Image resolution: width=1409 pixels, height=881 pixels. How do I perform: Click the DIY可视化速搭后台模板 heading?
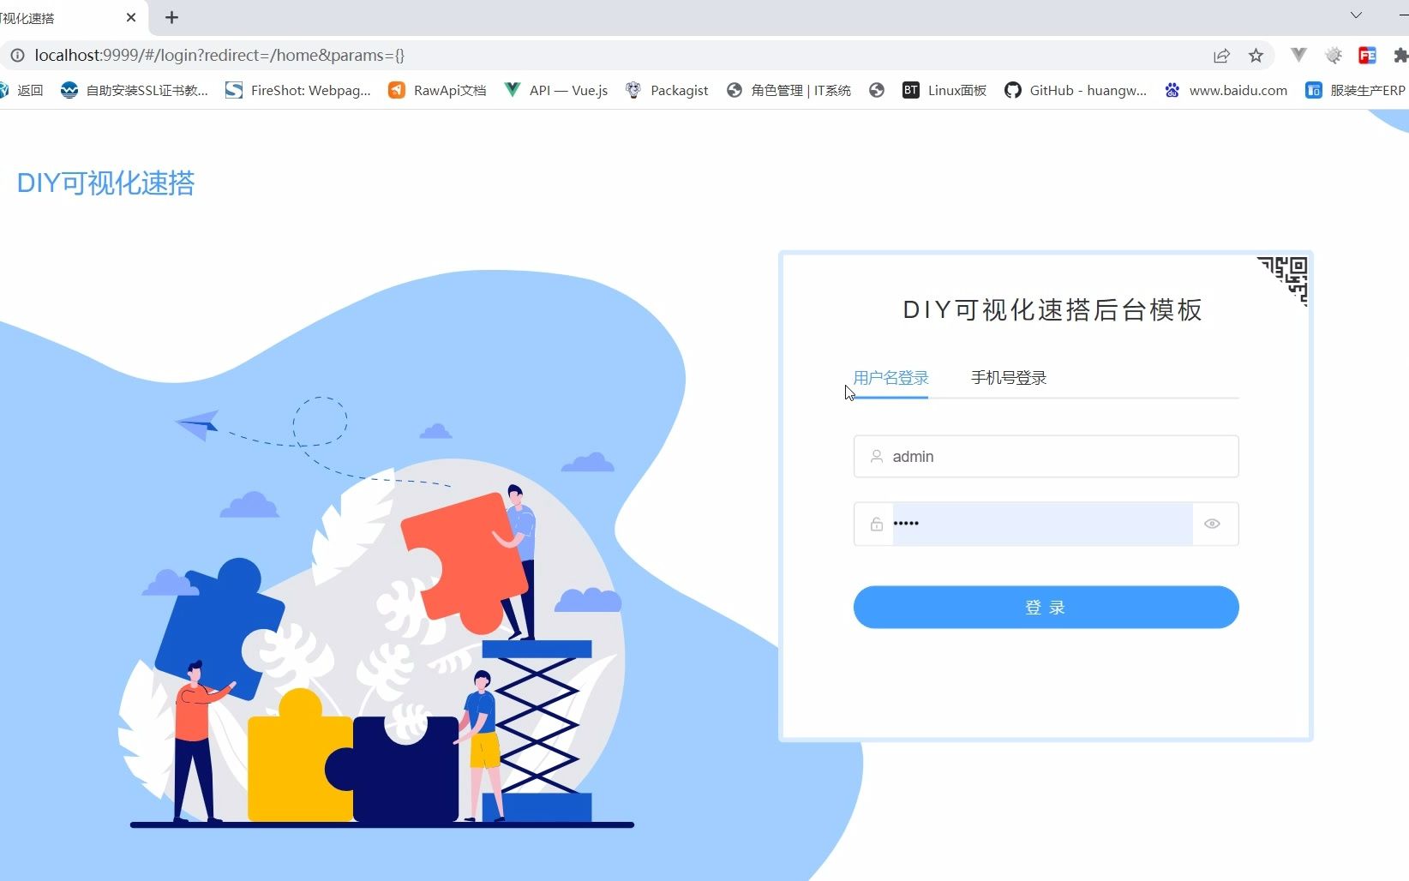1052,309
